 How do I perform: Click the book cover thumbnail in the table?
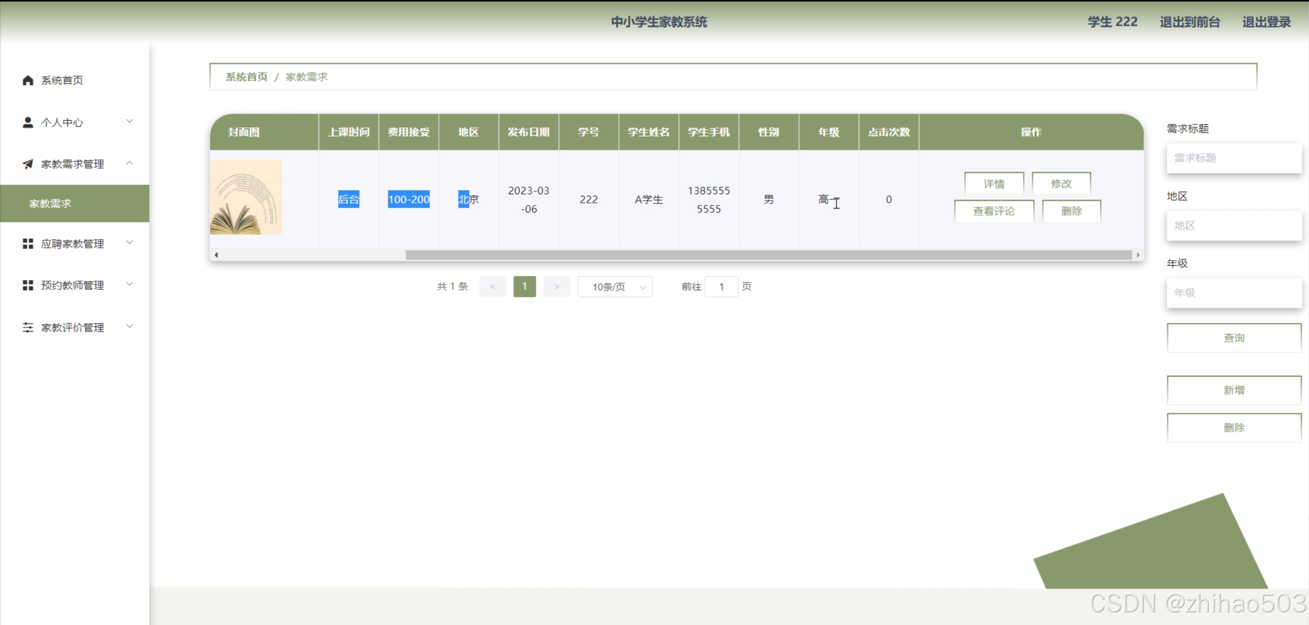point(246,197)
